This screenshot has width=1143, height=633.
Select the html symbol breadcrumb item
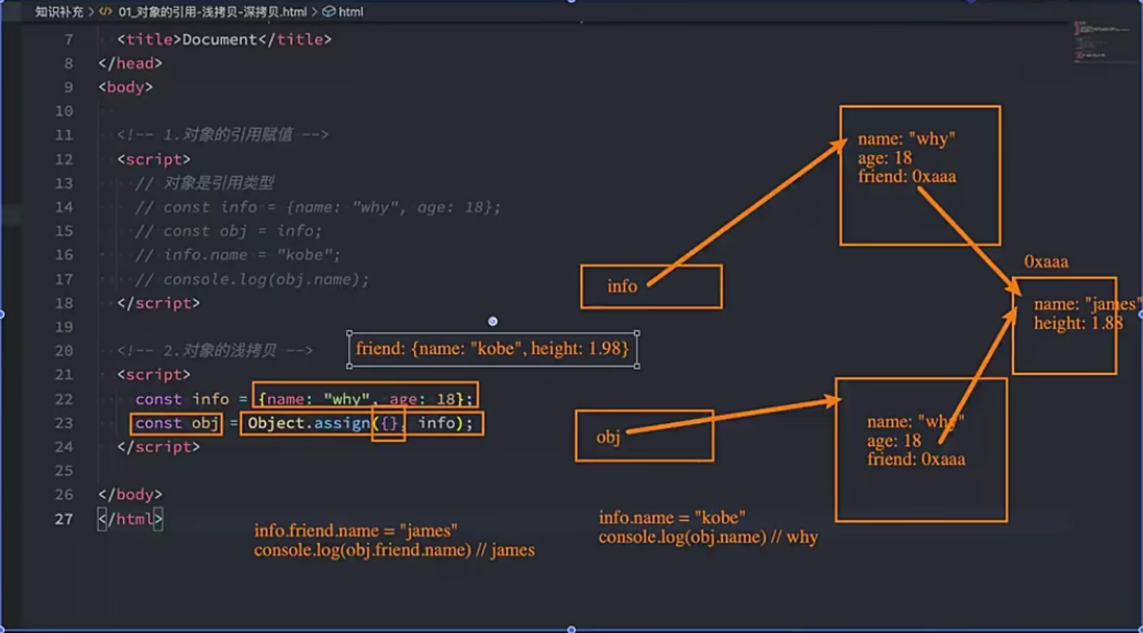tap(351, 12)
